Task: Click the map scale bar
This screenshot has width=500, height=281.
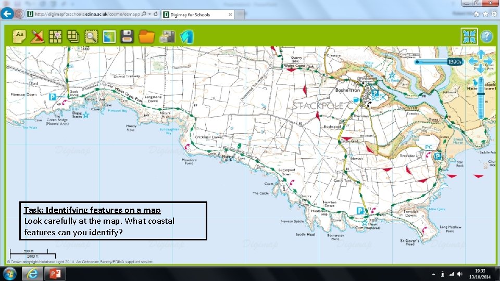Action: click(x=32, y=253)
